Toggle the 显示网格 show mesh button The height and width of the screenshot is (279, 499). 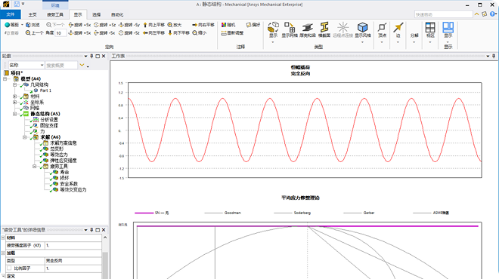tap(290, 30)
